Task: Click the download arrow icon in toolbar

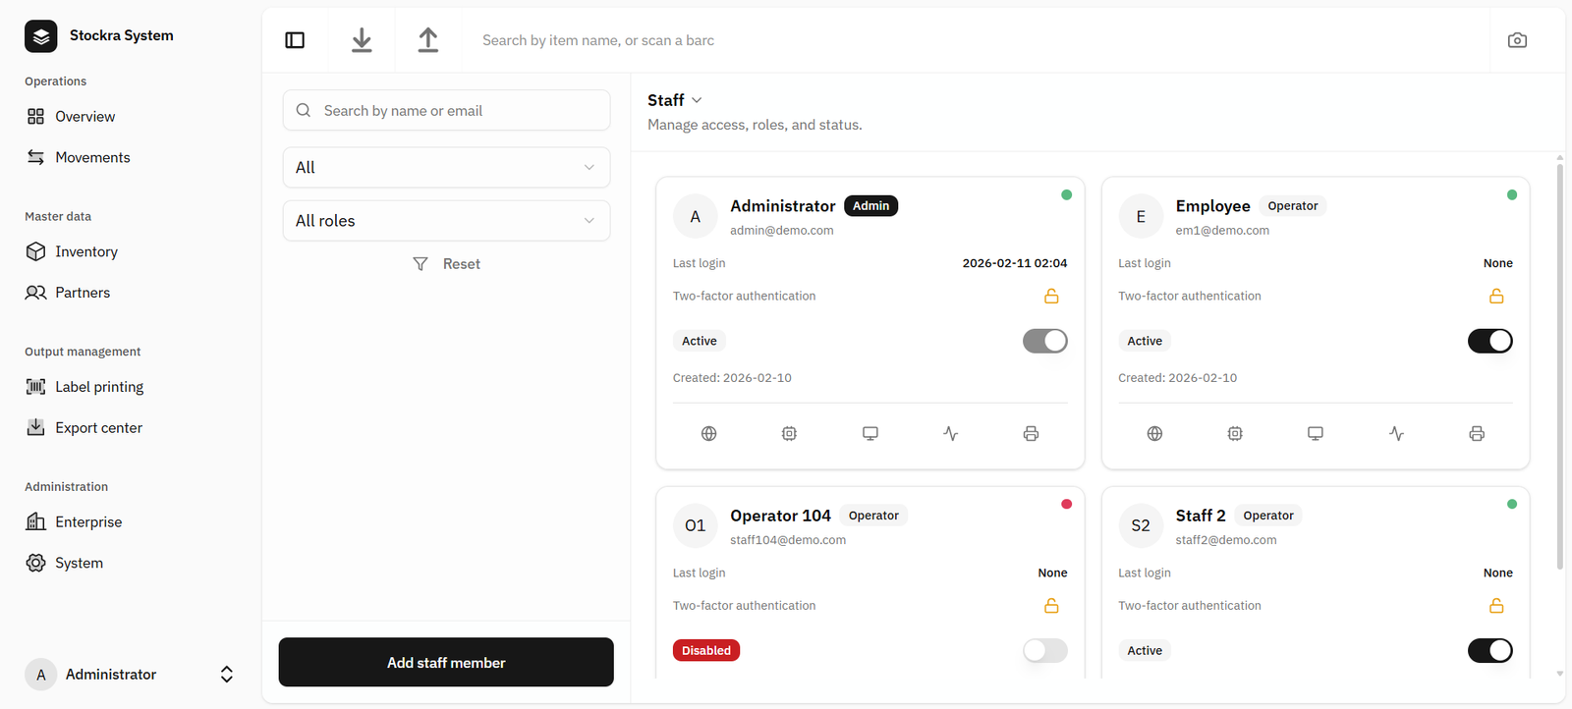Action: [x=362, y=40]
